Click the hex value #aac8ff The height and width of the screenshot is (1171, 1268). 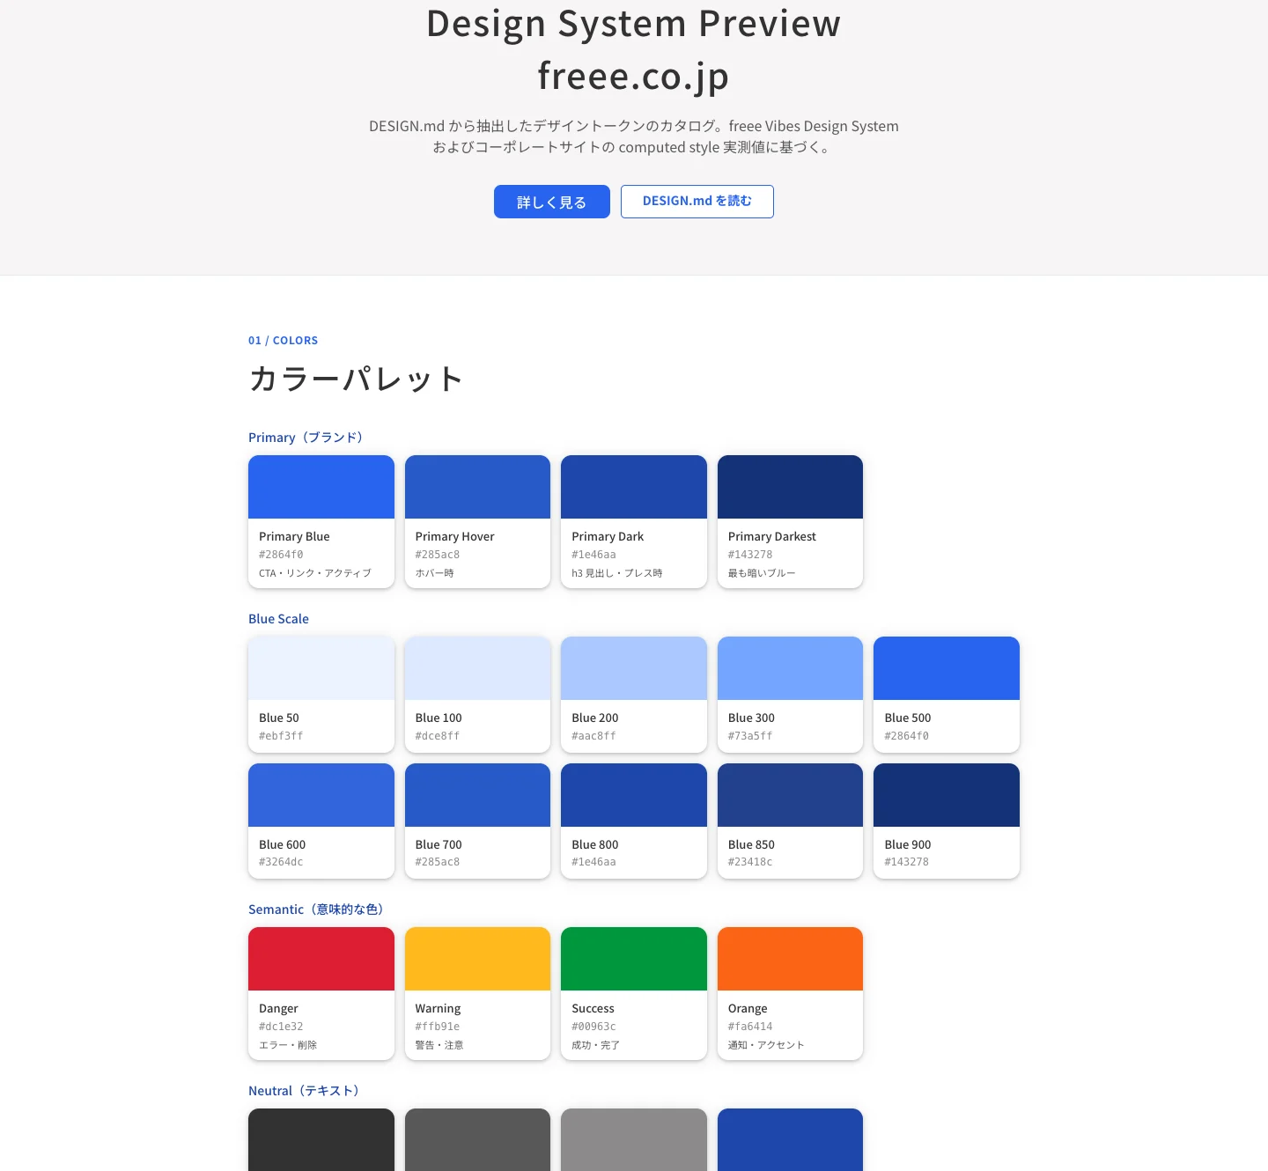[593, 736]
